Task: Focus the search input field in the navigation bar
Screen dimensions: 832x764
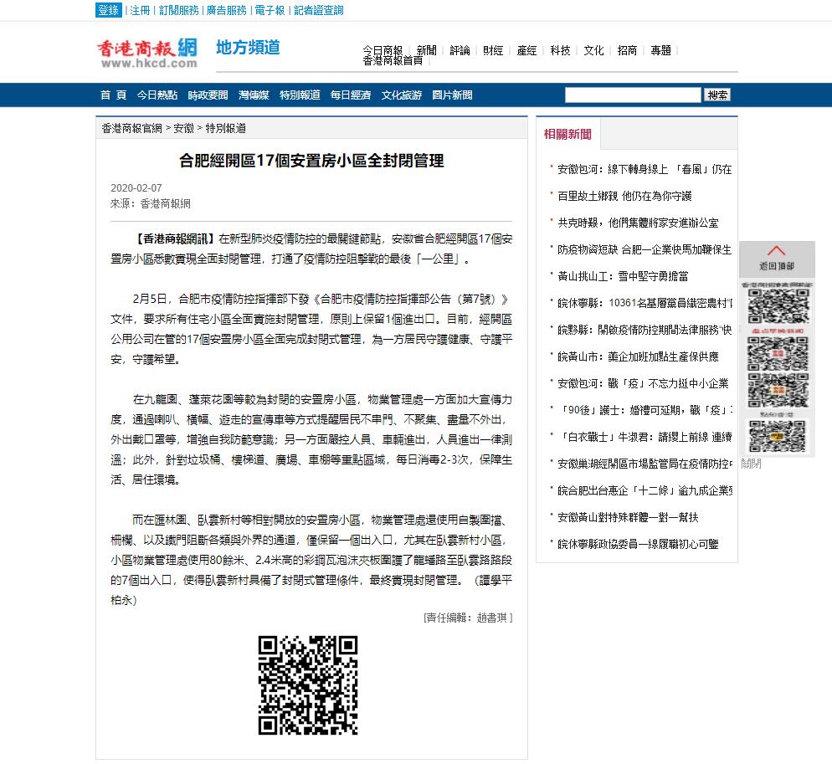Action: [x=632, y=95]
